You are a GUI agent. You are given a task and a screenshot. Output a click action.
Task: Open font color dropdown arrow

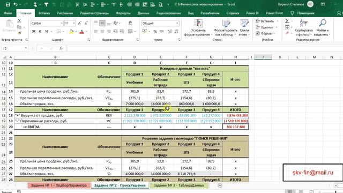[87, 32]
